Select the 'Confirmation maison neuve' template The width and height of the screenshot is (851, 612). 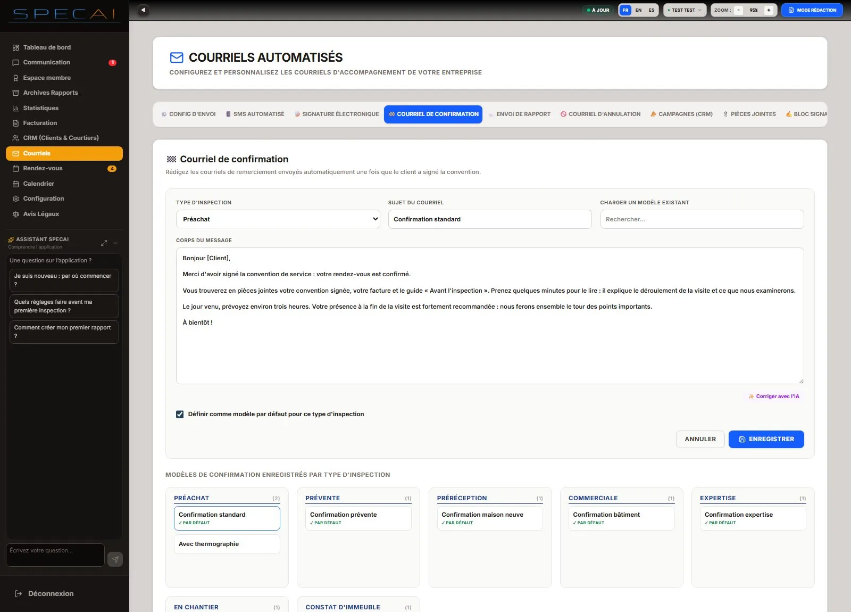pyautogui.click(x=490, y=518)
